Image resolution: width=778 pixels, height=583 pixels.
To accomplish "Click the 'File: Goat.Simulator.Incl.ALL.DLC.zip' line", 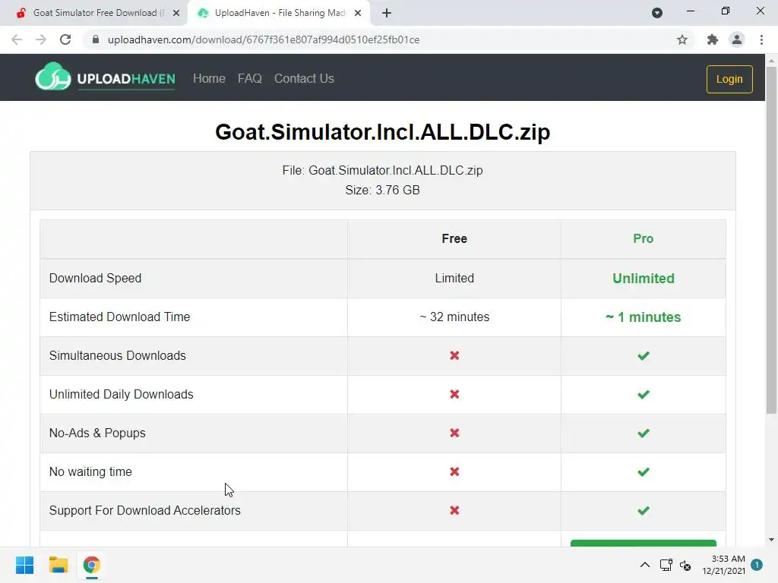I will coord(383,170).
